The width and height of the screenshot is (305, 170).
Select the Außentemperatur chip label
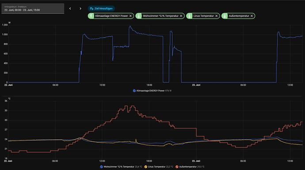[239, 16]
